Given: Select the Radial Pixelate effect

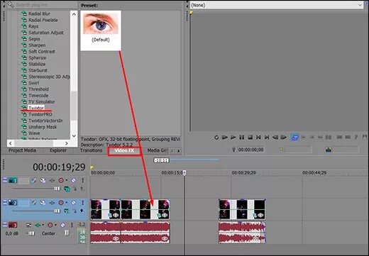Looking at the screenshot, I should tap(43, 20).
